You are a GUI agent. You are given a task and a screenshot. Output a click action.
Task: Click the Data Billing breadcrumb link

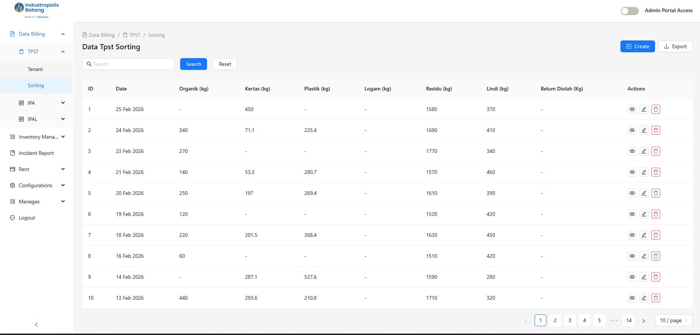click(98, 35)
